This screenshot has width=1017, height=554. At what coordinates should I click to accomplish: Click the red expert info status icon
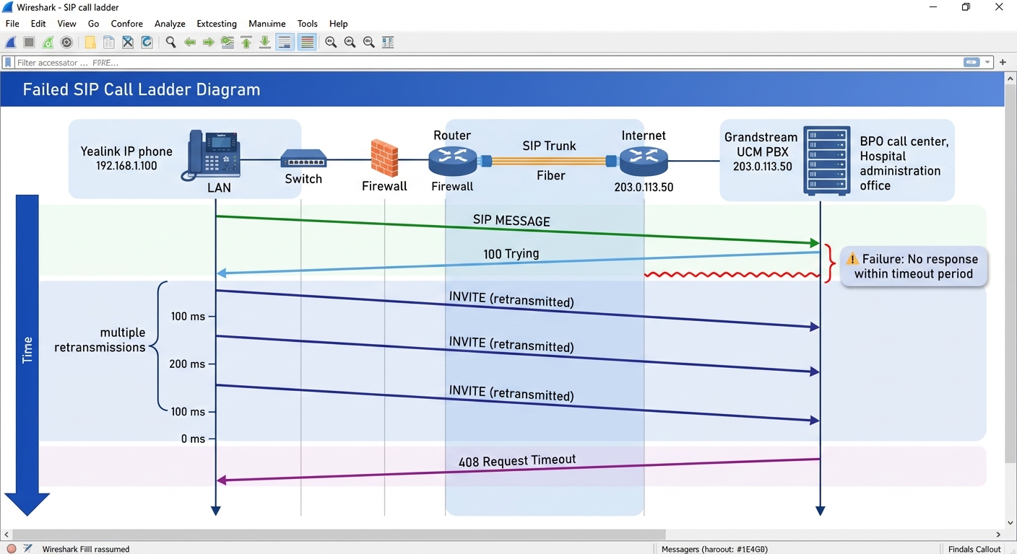[11, 549]
